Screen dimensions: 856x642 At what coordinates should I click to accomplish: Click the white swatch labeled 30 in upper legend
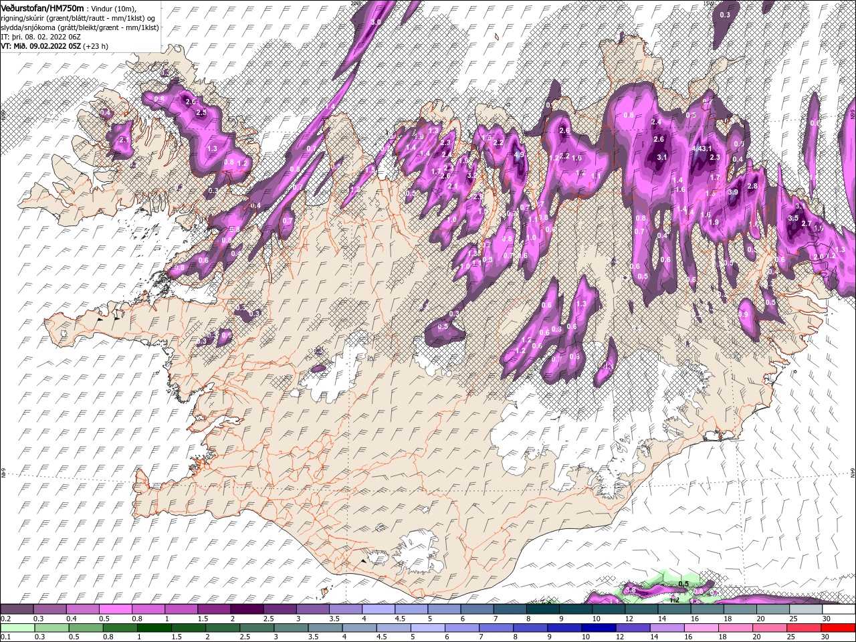[839, 609]
